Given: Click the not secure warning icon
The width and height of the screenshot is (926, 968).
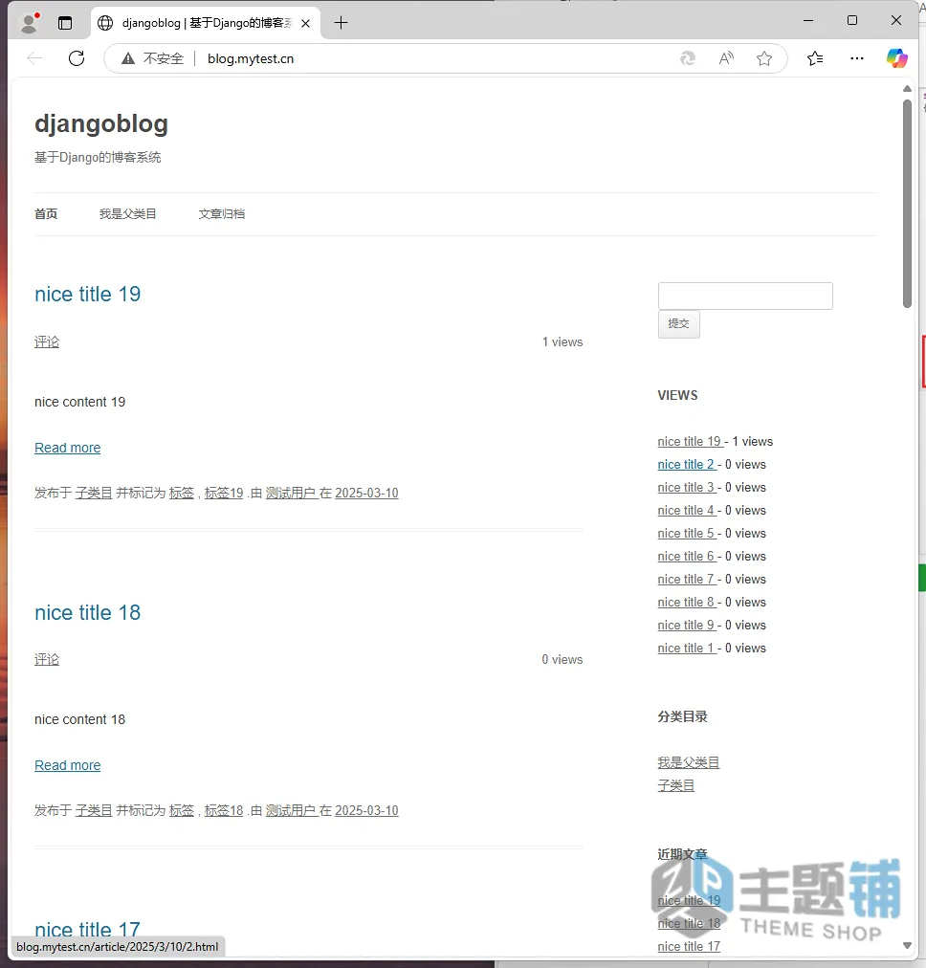Looking at the screenshot, I should (x=128, y=58).
